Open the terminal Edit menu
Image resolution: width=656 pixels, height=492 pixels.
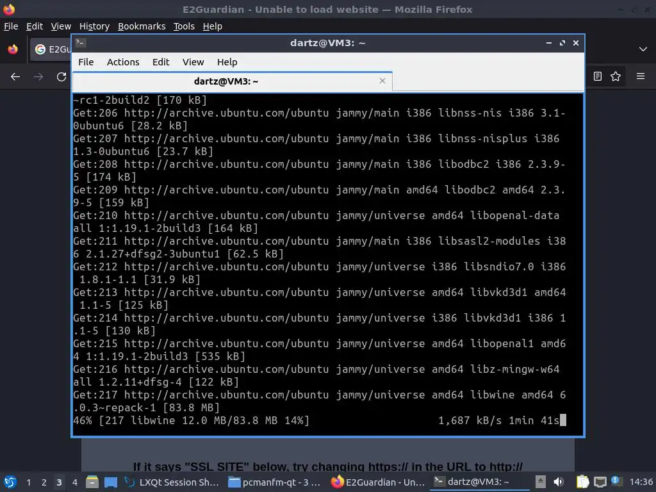click(x=161, y=62)
